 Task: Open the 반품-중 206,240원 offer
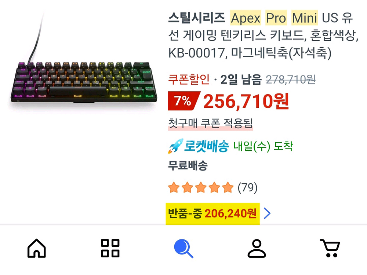(x=213, y=213)
